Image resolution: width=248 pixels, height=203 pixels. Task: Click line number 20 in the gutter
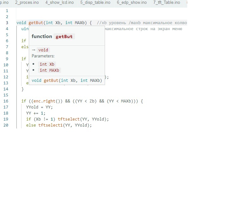tap(6, 125)
